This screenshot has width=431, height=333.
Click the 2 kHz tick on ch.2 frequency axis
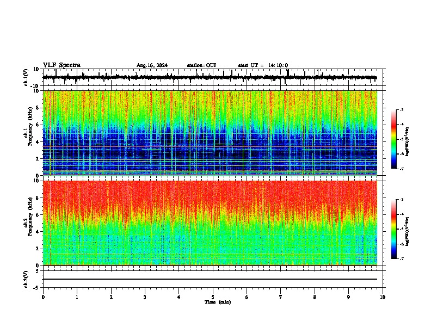point(38,249)
